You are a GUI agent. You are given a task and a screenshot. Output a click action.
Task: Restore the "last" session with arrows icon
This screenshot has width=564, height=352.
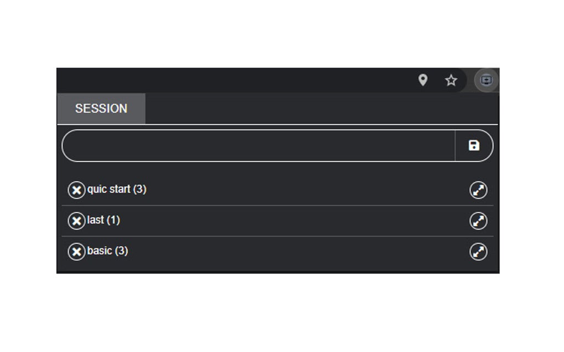(478, 221)
